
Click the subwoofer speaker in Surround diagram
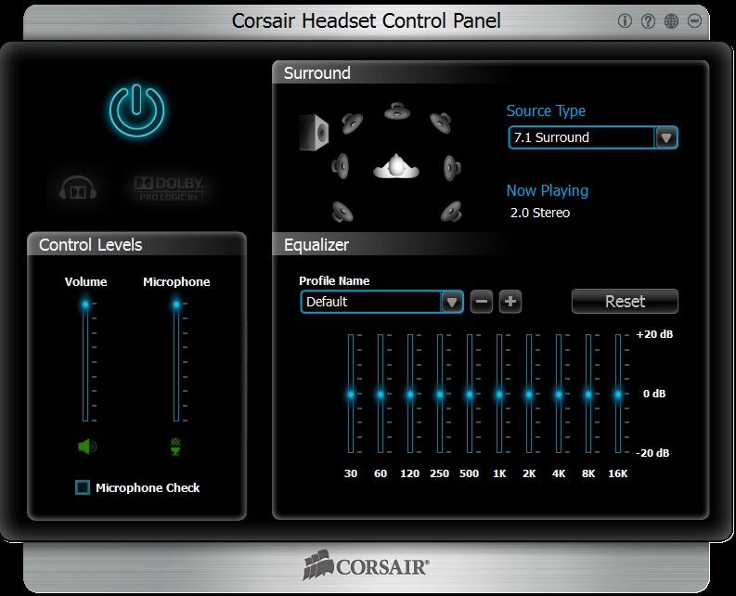click(314, 132)
